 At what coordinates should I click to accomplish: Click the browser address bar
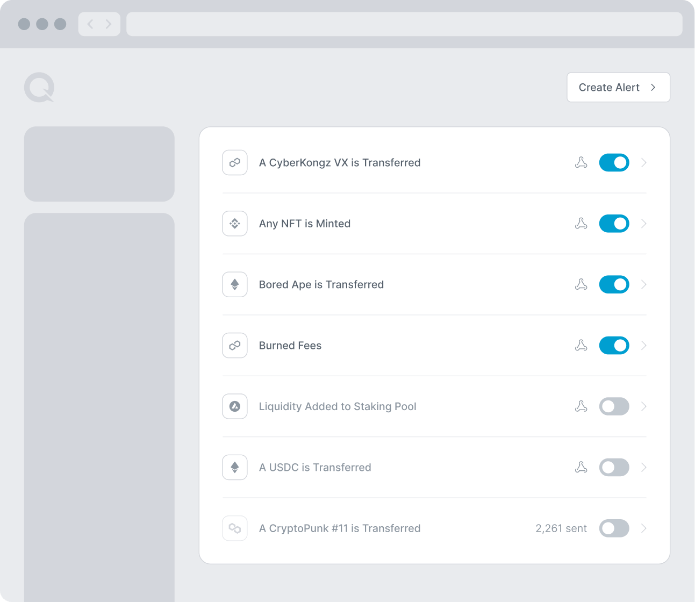404,24
